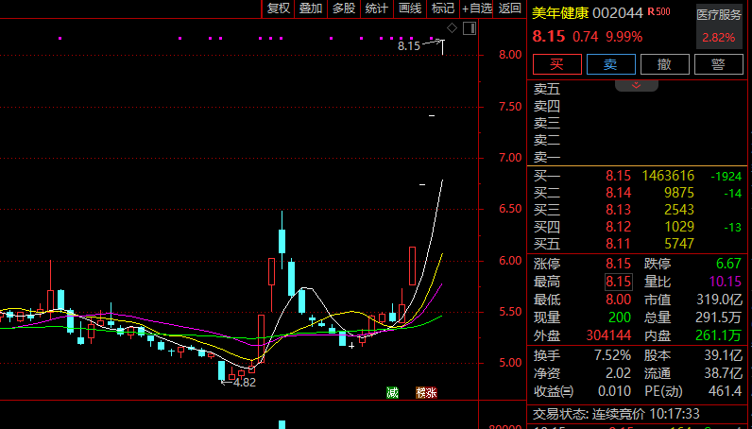Add stock via +自选 button
The height and width of the screenshot is (429, 752).
point(476,9)
